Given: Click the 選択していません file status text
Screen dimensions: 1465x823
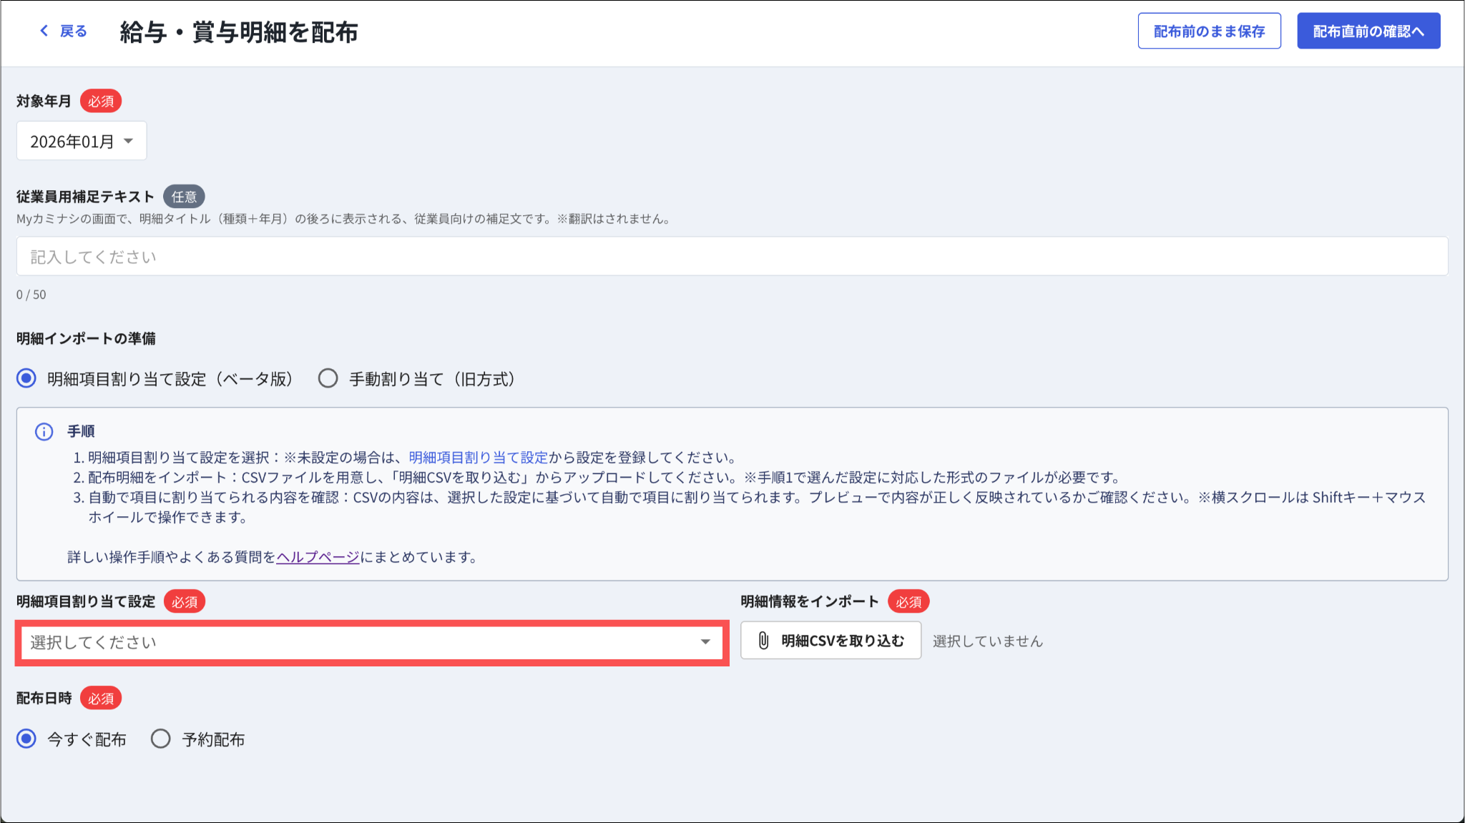Looking at the screenshot, I should coord(987,641).
